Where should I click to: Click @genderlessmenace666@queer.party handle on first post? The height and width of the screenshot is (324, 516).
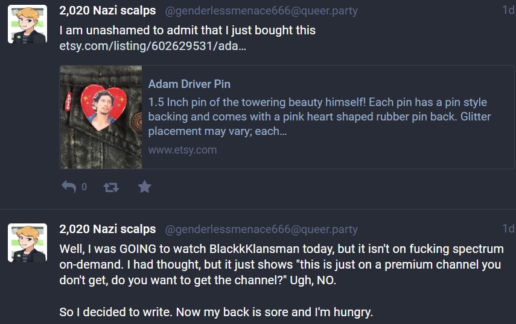tap(261, 11)
